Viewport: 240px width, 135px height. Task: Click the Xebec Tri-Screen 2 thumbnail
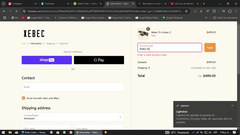click(x=143, y=34)
